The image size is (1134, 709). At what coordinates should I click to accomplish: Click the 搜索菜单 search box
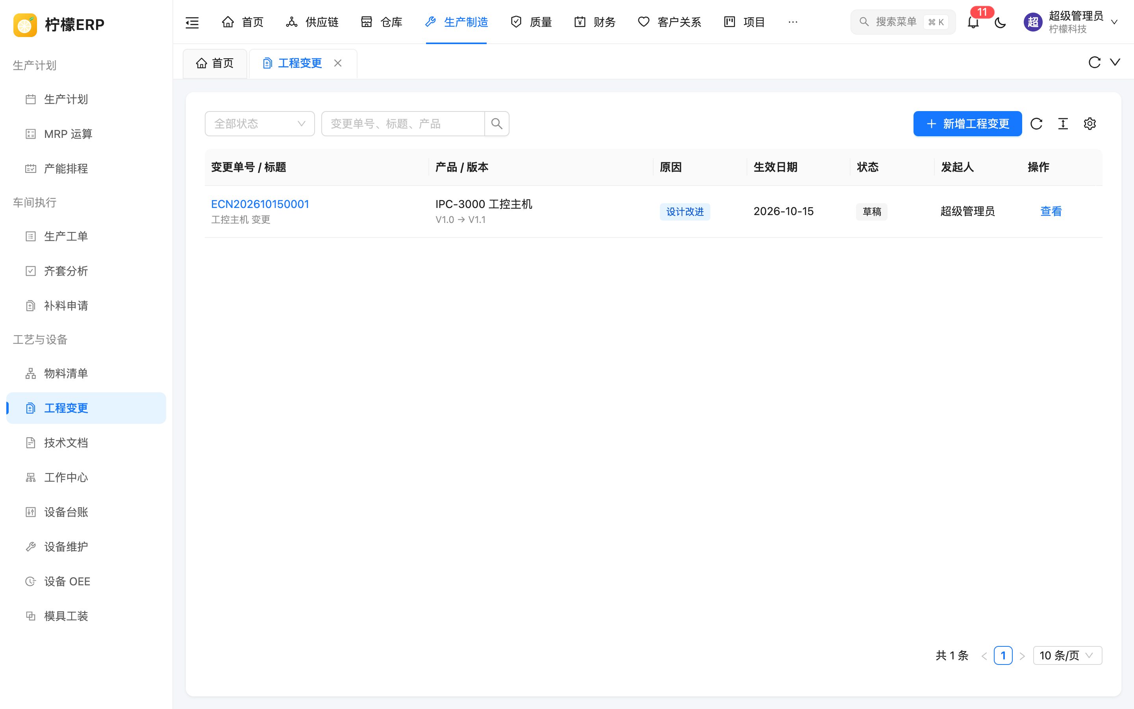coord(903,22)
